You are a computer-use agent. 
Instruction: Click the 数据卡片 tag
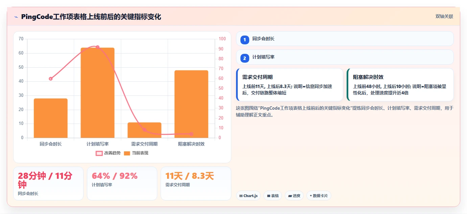click(319, 196)
